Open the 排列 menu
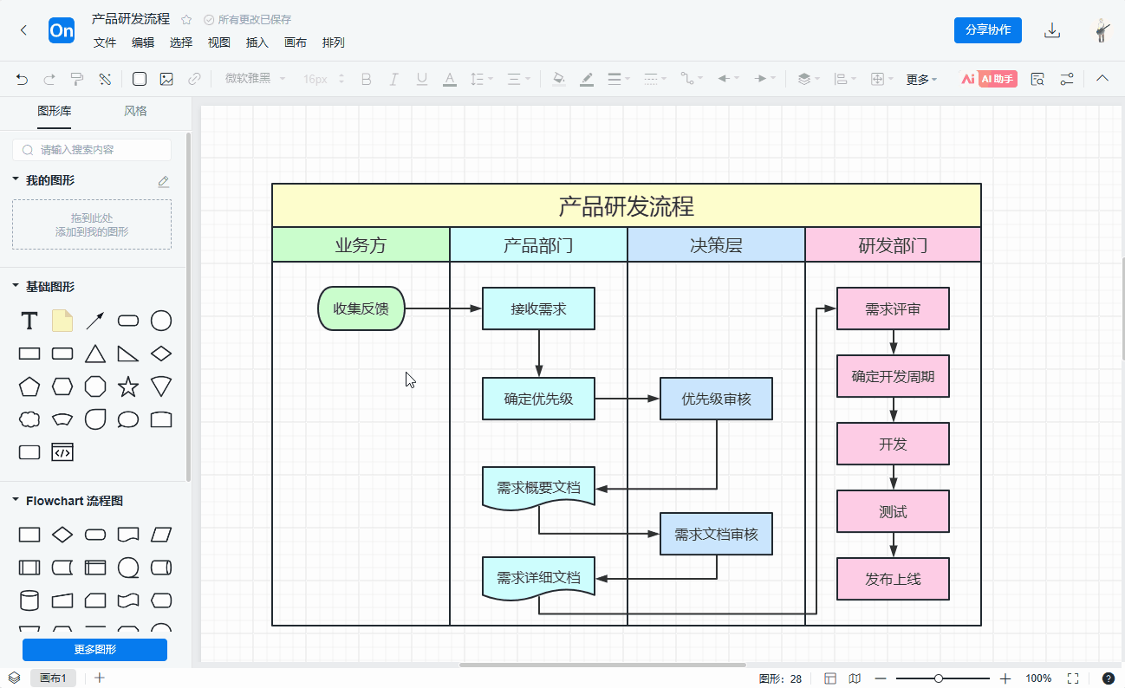The image size is (1125, 688). point(334,42)
